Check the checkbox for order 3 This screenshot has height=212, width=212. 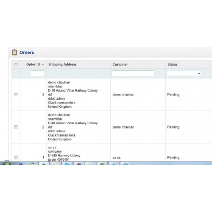tap(16, 95)
